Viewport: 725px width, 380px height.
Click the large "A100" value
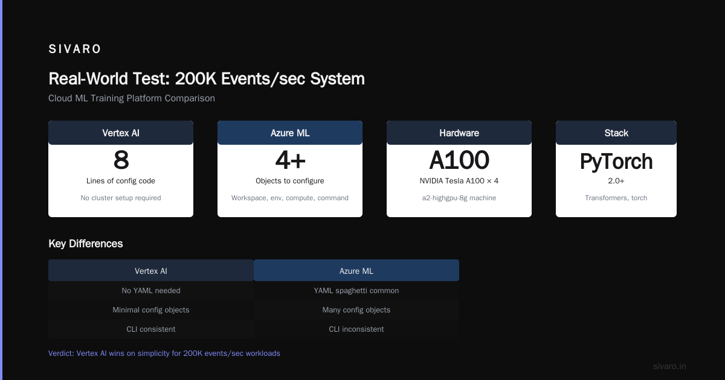point(459,160)
